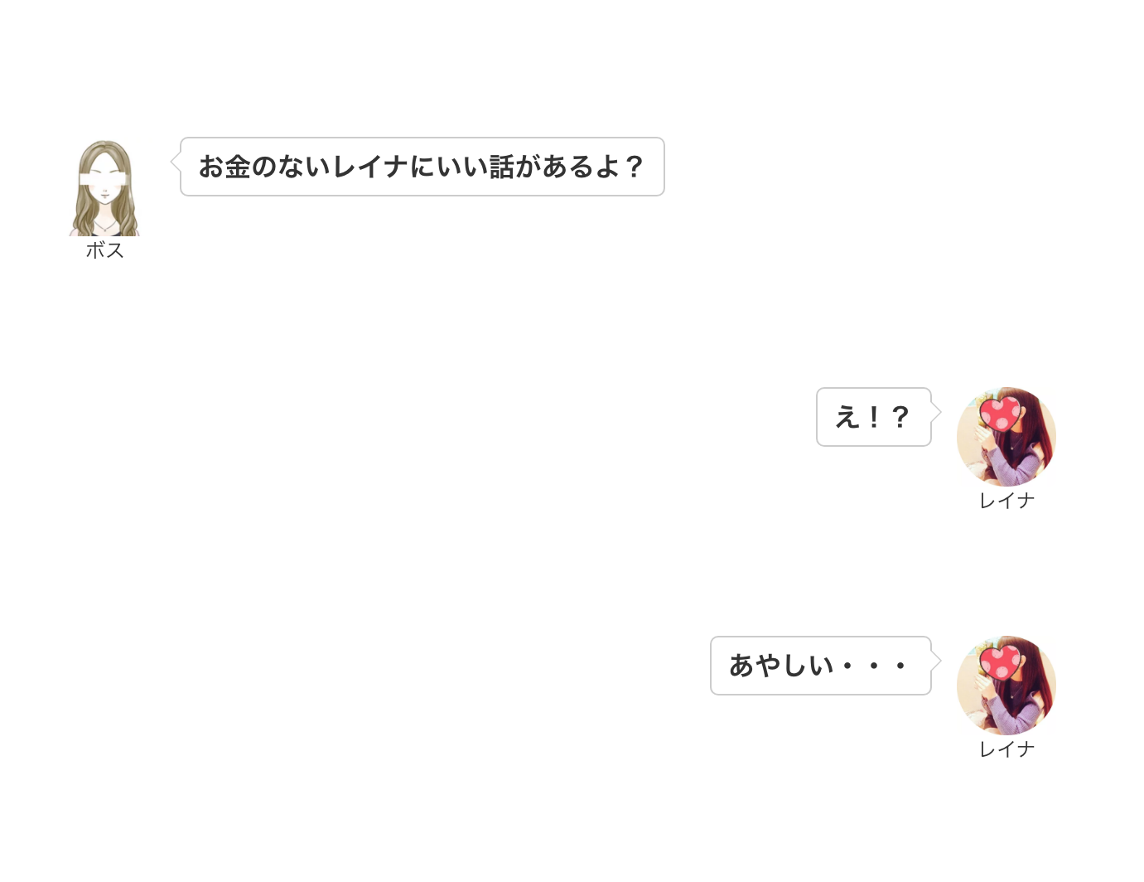Select the お金のないレイナにいい話があるよ？ speech bubble
This screenshot has height=882, width=1144.
(x=422, y=167)
